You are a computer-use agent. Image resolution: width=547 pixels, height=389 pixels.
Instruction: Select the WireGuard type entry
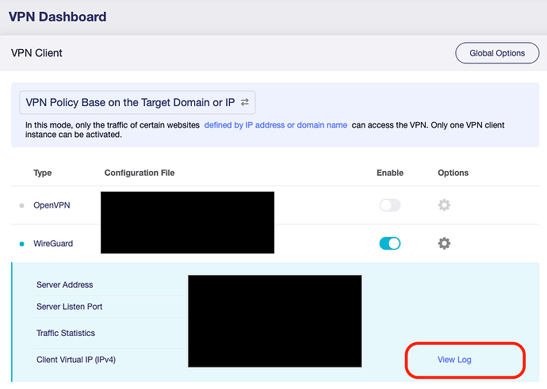point(53,243)
